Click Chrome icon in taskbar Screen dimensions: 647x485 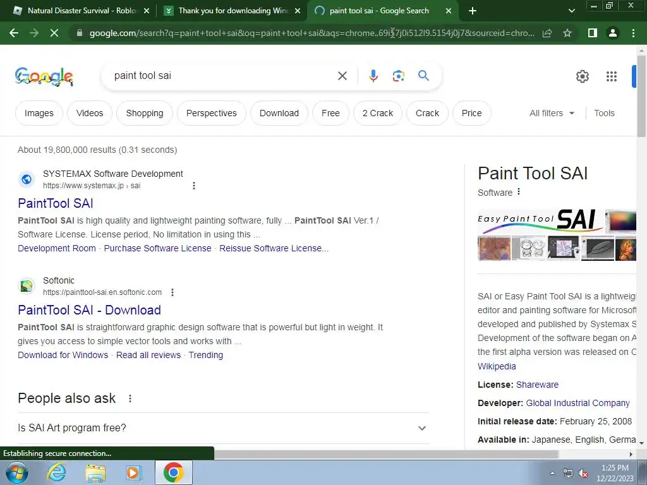click(x=173, y=472)
